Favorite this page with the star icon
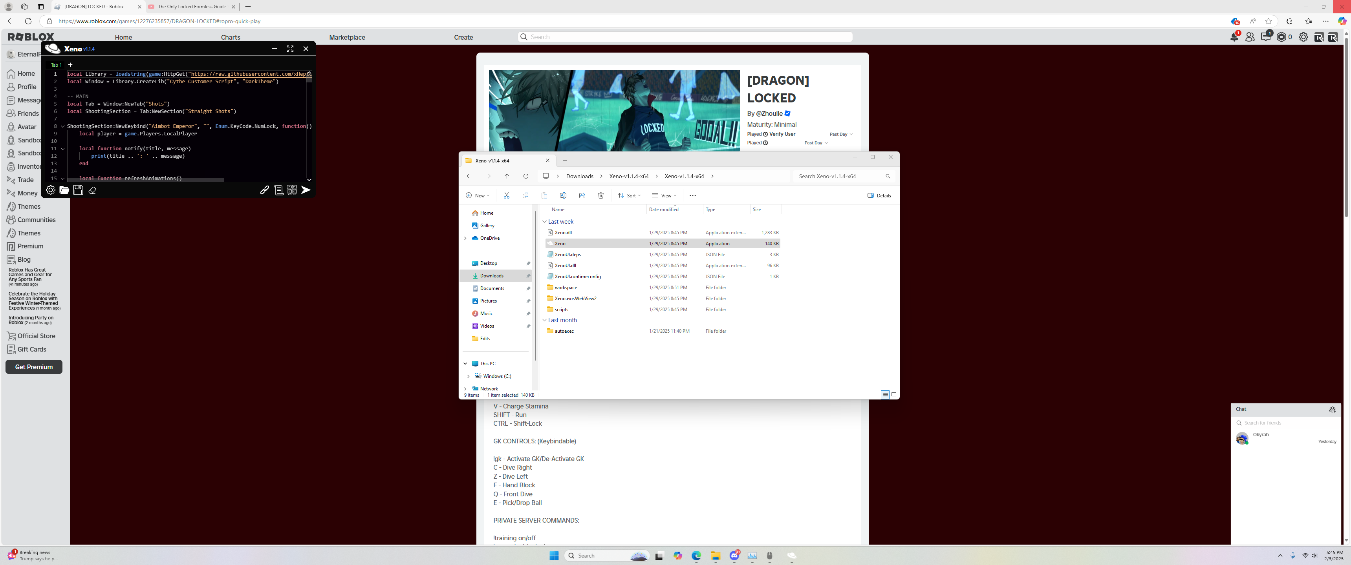The width and height of the screenshot is (1351, 565). pos(1269,21)
